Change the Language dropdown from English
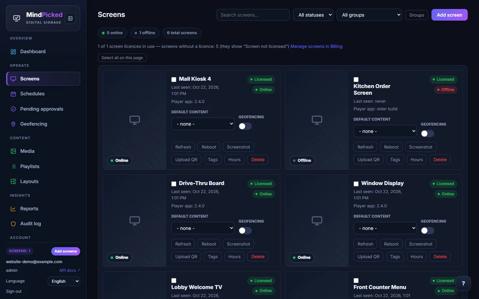Screen dimensions: 479x299 pos(64,281)
